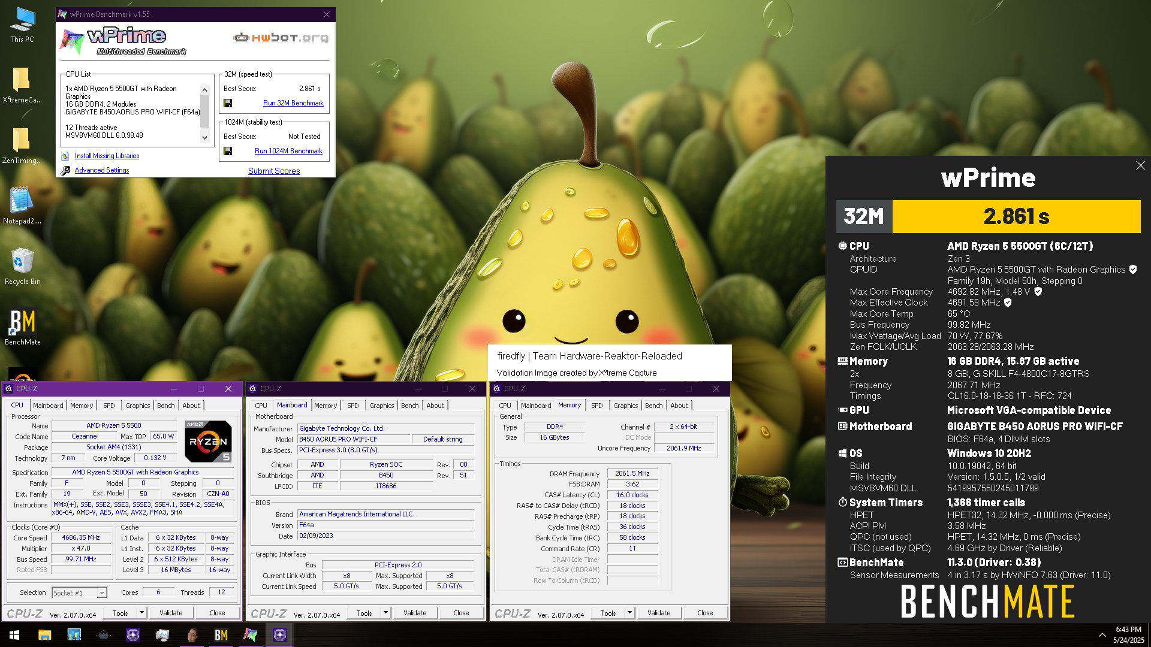1151x647 pixels.
Task: Open Graphics tab in middle CPU-Z window
Action: [x=382, y=406]
